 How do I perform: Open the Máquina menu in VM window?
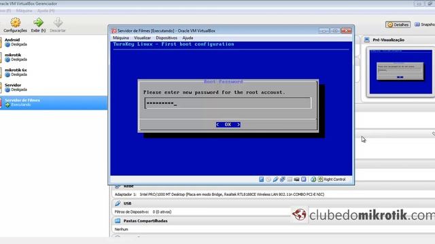point(121,38)
